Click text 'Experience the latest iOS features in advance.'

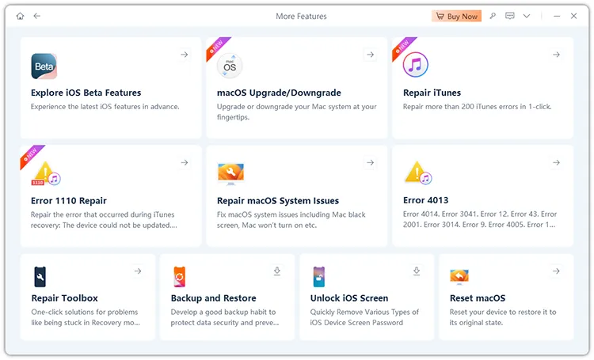[105, 107]
